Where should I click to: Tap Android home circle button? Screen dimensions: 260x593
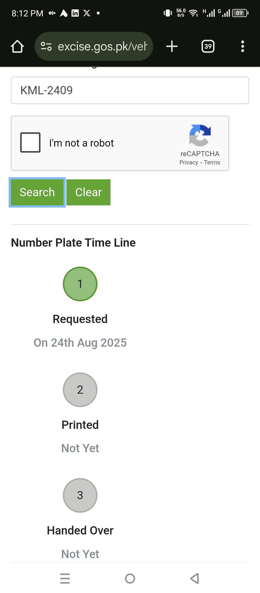[130, 578]
